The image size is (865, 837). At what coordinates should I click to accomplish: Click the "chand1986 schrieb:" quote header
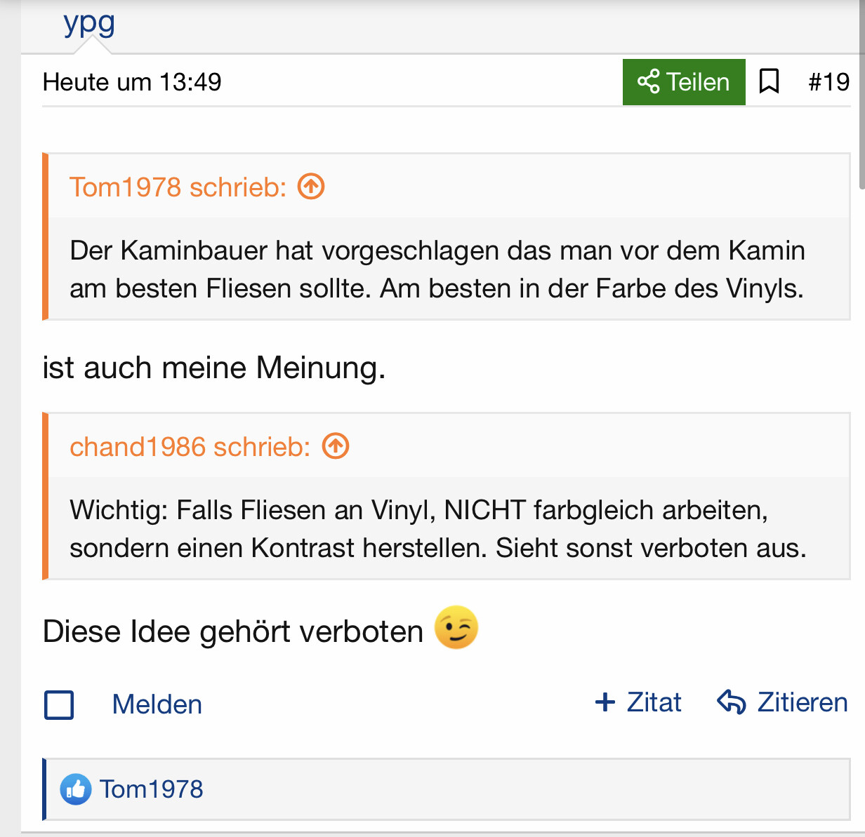(190, 447)
